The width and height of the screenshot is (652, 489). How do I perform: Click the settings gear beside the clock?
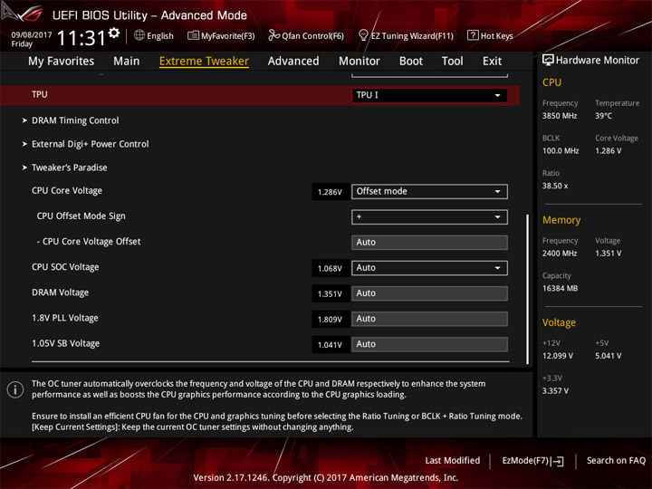(x=114, y=33)
